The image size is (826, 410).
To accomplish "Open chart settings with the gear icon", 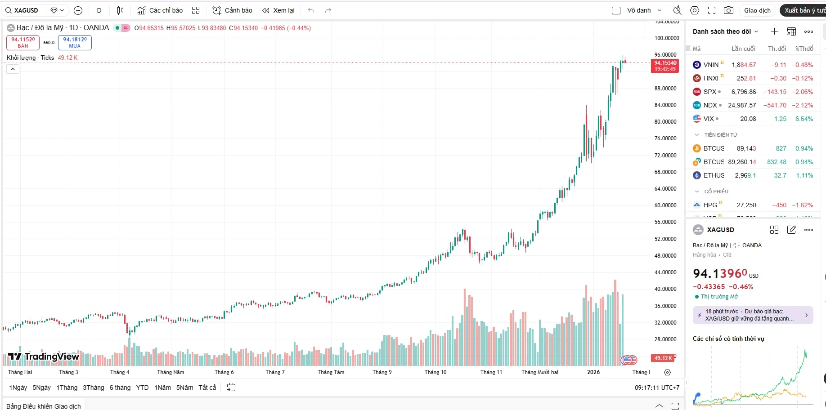I will click(695, 10).
